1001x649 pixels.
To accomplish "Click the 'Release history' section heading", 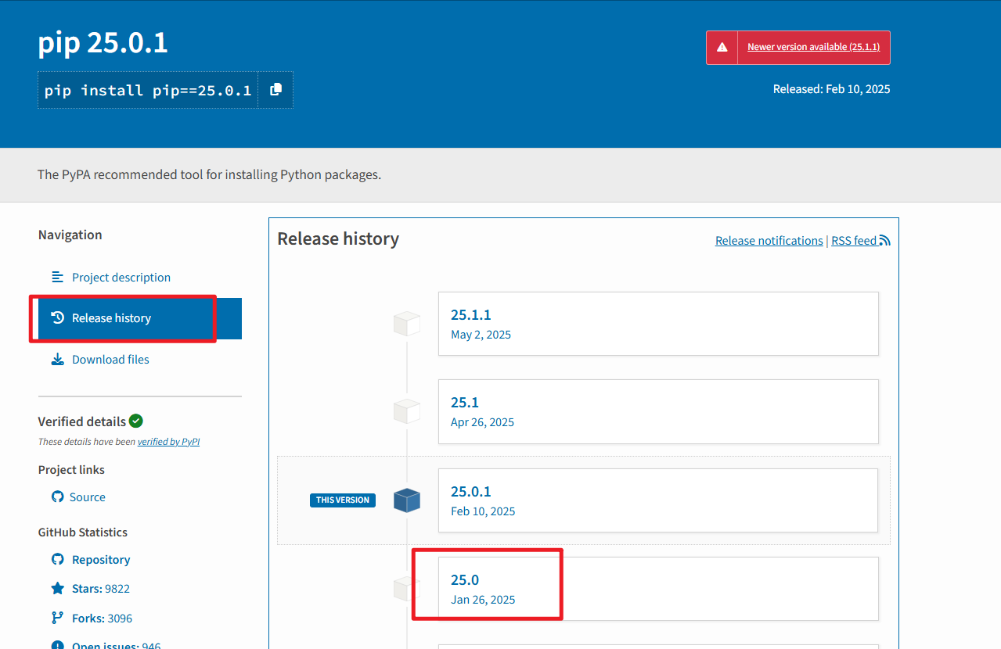I will point(338,239).
